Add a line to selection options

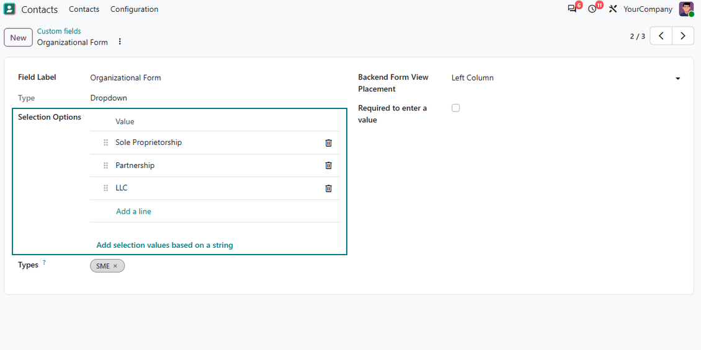[133, 212]
